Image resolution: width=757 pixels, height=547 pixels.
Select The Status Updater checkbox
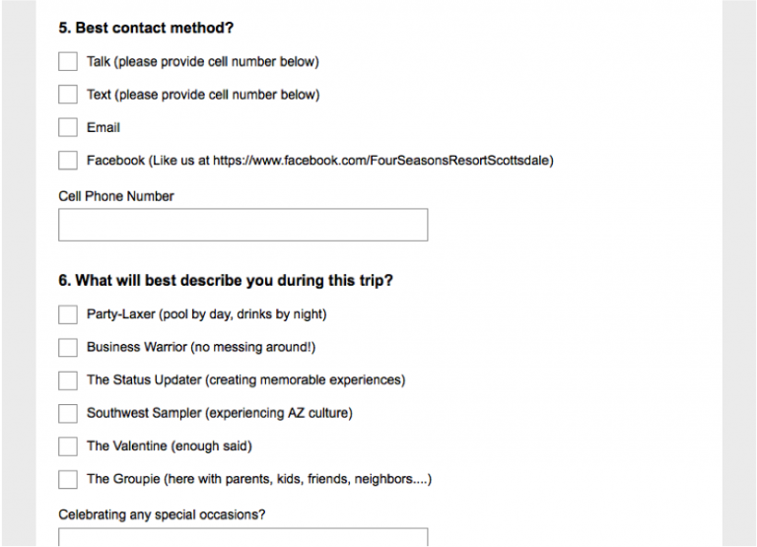[68, 380]
